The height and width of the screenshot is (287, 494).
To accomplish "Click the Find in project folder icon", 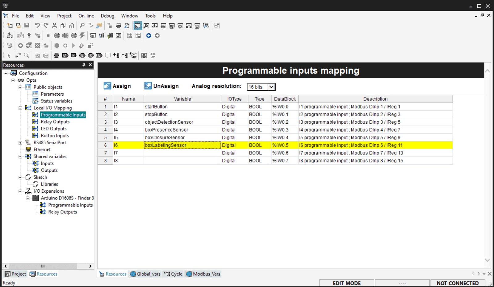I will (99, 26).
